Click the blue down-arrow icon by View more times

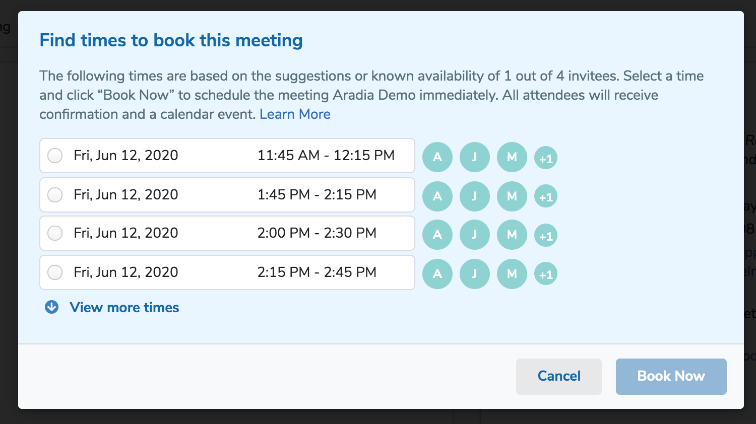coord(52,307)
